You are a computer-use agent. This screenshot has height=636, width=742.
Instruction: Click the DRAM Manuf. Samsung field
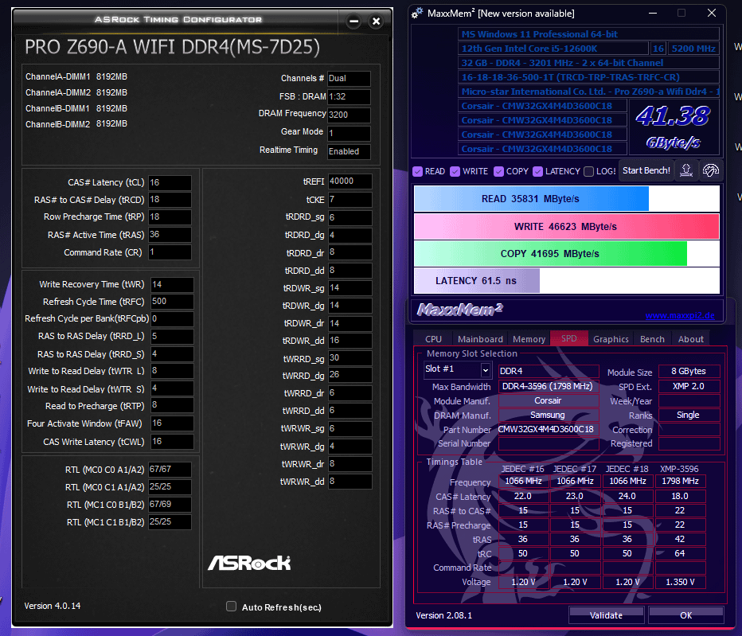click(x=548, y=415)
